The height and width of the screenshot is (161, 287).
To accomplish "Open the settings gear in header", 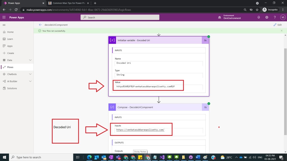I will (x=267, y=17).
